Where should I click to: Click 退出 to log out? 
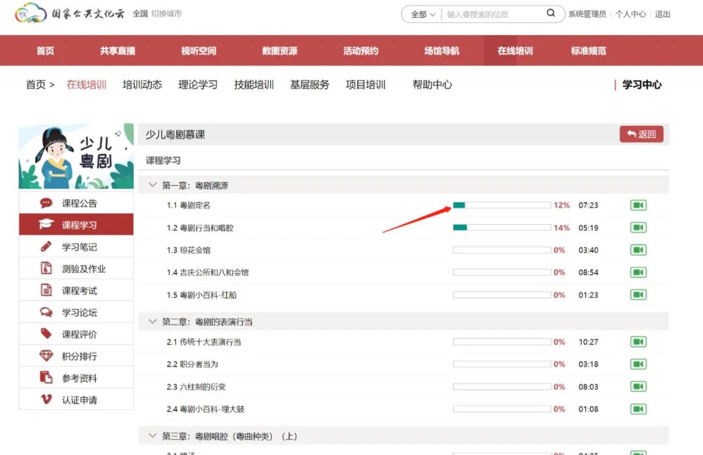(x=663, y=14)
